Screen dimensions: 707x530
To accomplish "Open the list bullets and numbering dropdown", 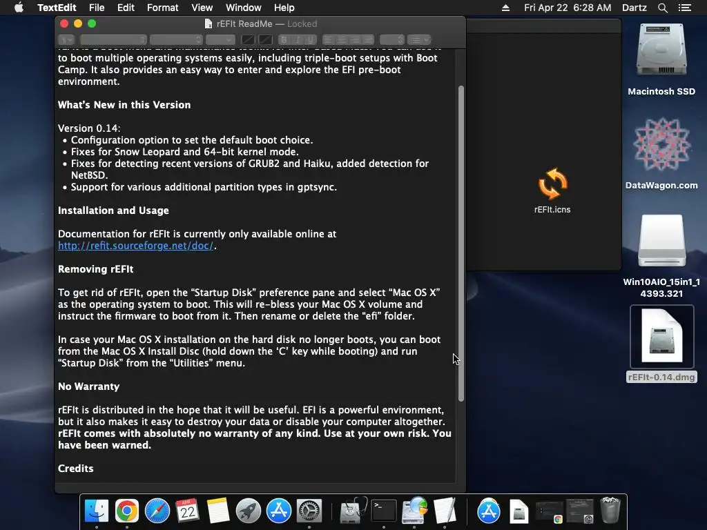I will tap(419, 39).
